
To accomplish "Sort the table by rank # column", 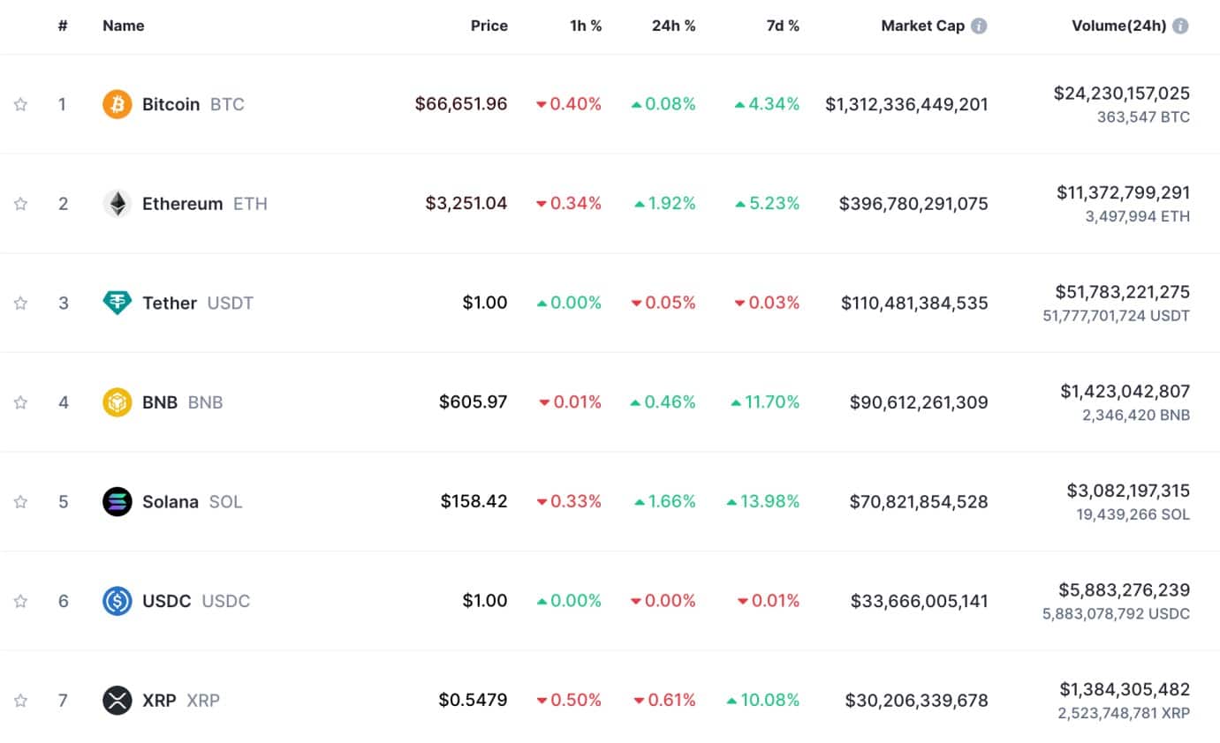I will [63, 26].
